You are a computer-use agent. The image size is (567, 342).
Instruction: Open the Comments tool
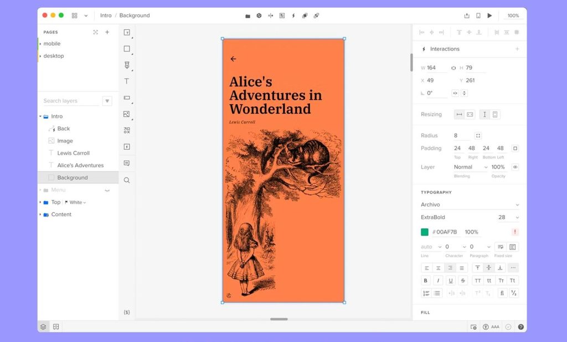click(x=127, y=162)
